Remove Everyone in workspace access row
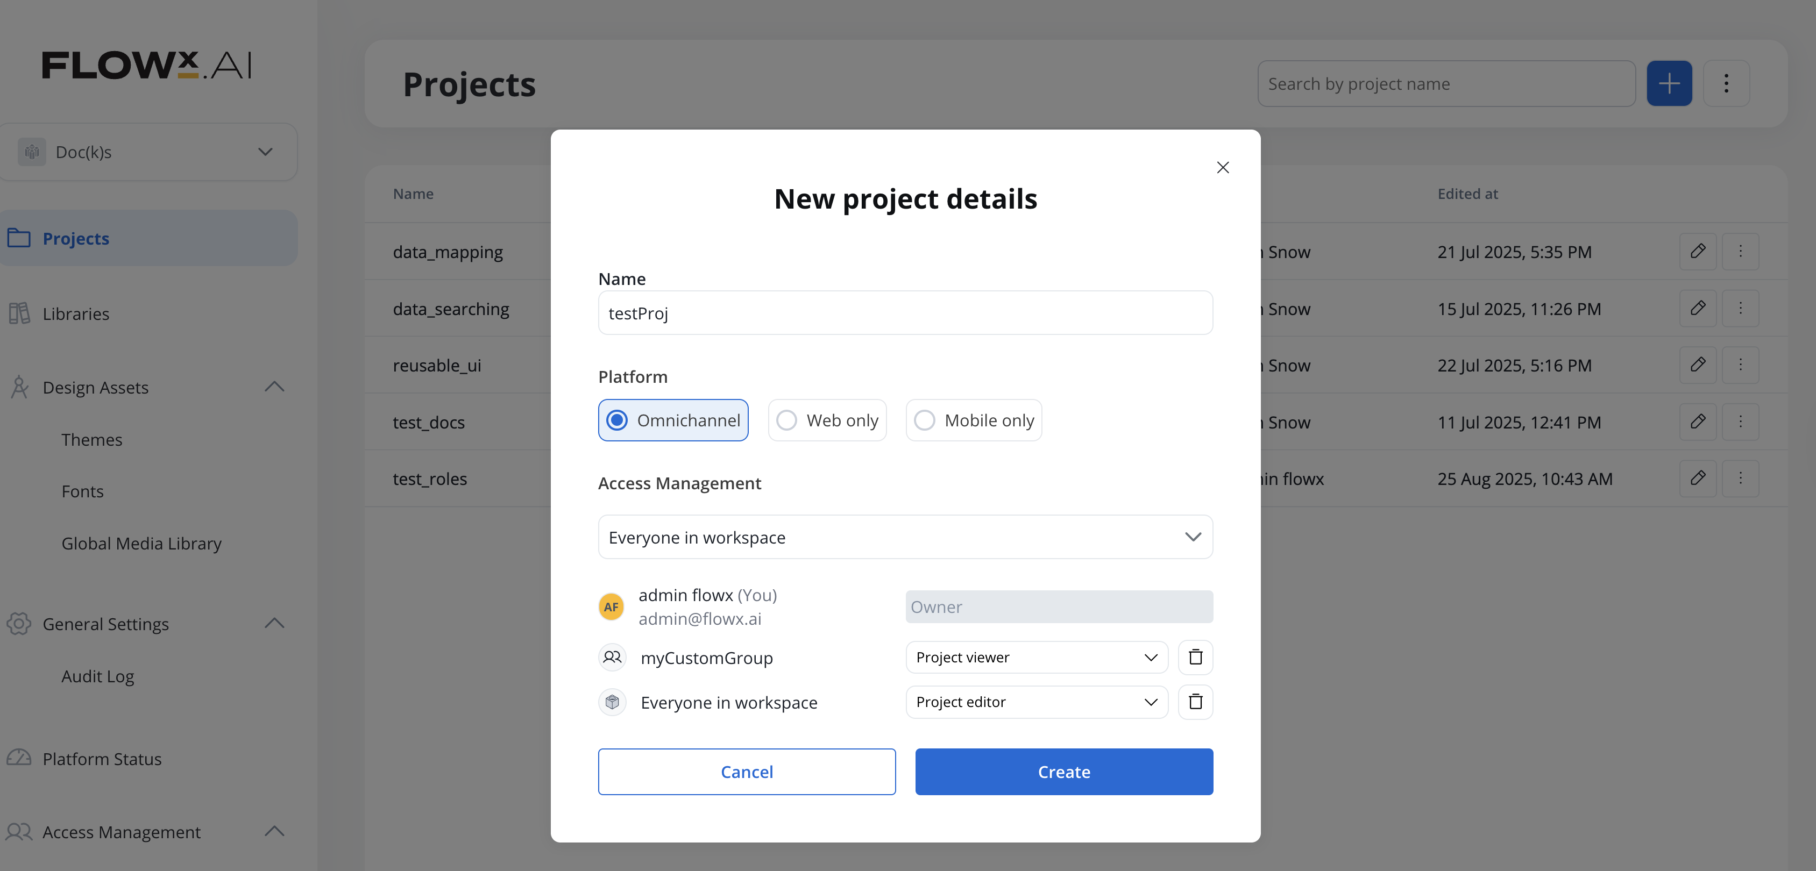 [x=1195, y=702]
